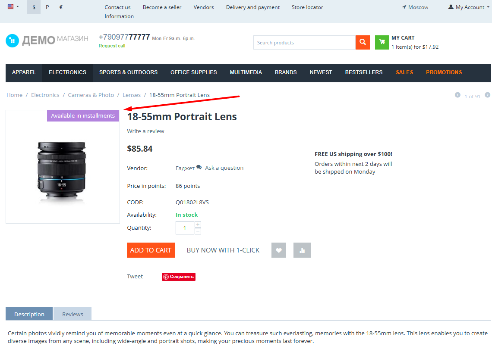Switch to the Reviews tab
The width and height of the screenshot is (492, 346).
pyautogui.click(x=73, y=314)
